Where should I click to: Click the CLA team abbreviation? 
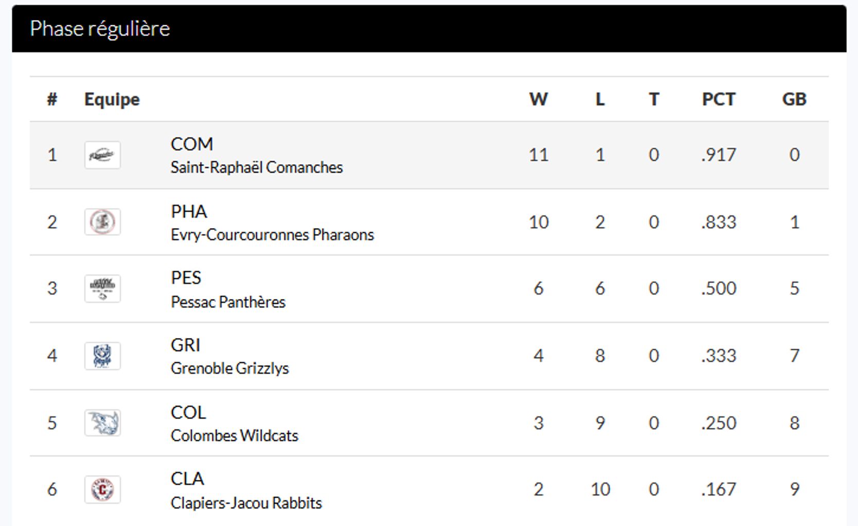pos(187,479)
